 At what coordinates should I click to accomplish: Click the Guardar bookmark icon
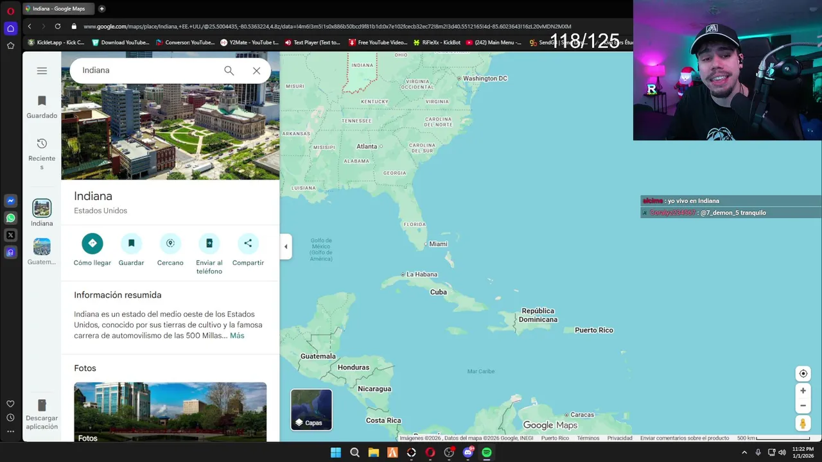pos(131,243)
